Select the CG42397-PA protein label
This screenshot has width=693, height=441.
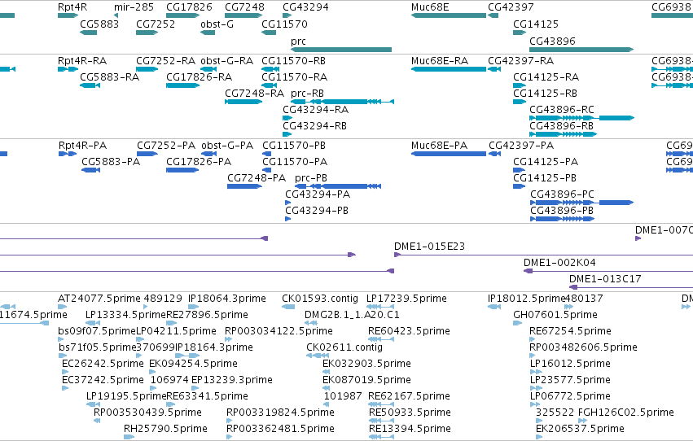(x=521, y=146)
